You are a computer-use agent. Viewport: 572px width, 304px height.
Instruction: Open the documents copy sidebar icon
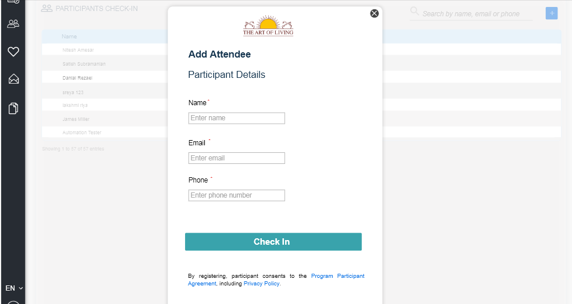13,108
